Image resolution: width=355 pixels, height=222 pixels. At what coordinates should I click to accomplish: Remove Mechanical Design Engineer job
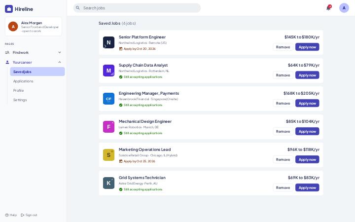[x=283, y=131]
